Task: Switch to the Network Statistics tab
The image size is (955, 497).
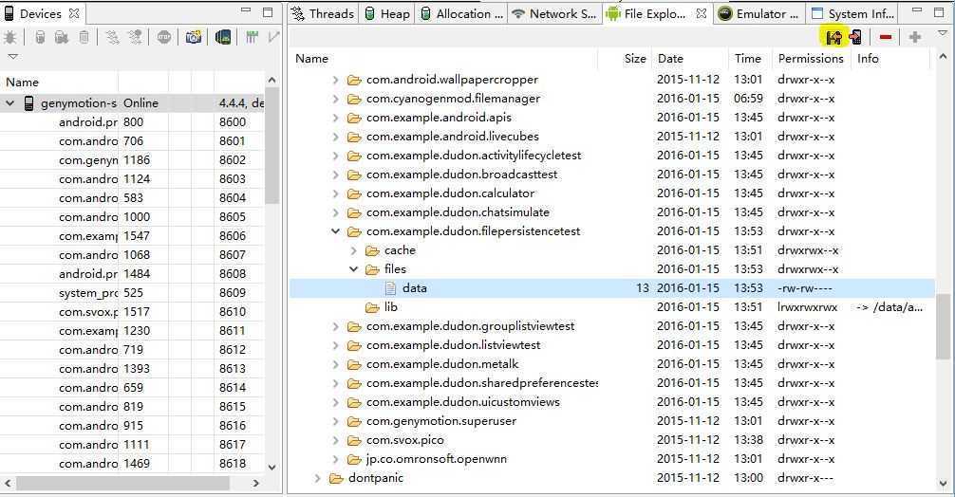Action: pyautogui.click(x=553, y=13)
